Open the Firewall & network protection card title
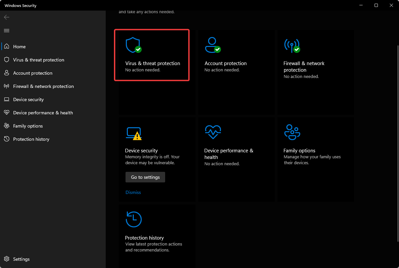The width and height of the screenshot is (399, 268). coord(304,67)
